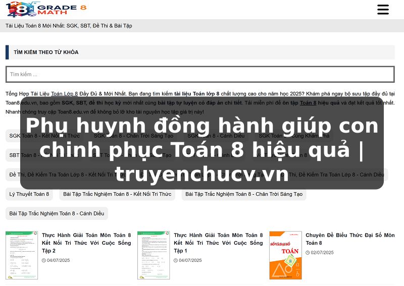Screen dimensions: 404x286
Task: Open "Đề Thi, Đề Kiểm Tra Toán Lớp 8 - Cánh Diều" tag
Action: coord(333,175)
